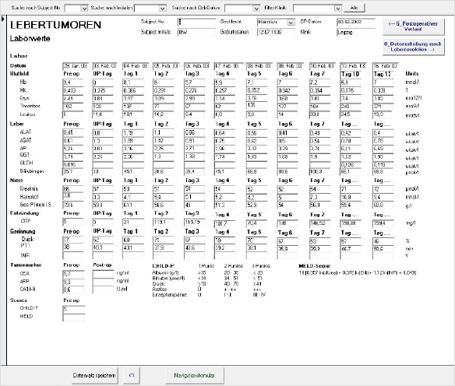Go to 6_Postoperativer Verlauf form
Screen dimensions: 455x386
click(413, 26)
